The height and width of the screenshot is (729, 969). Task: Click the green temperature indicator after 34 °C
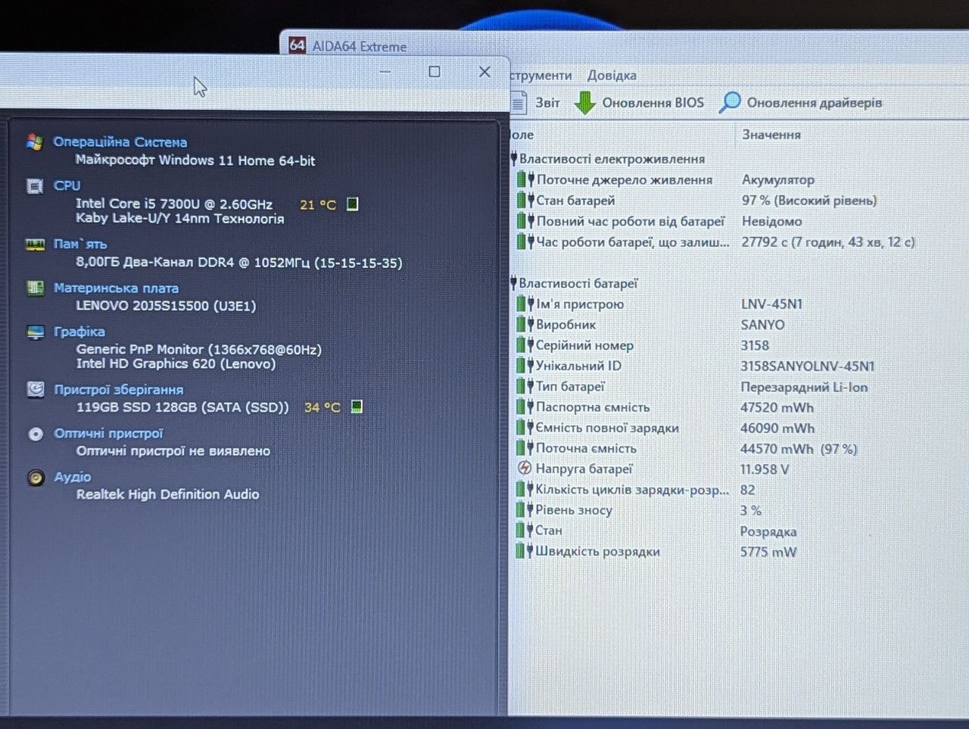pos(357,407)
